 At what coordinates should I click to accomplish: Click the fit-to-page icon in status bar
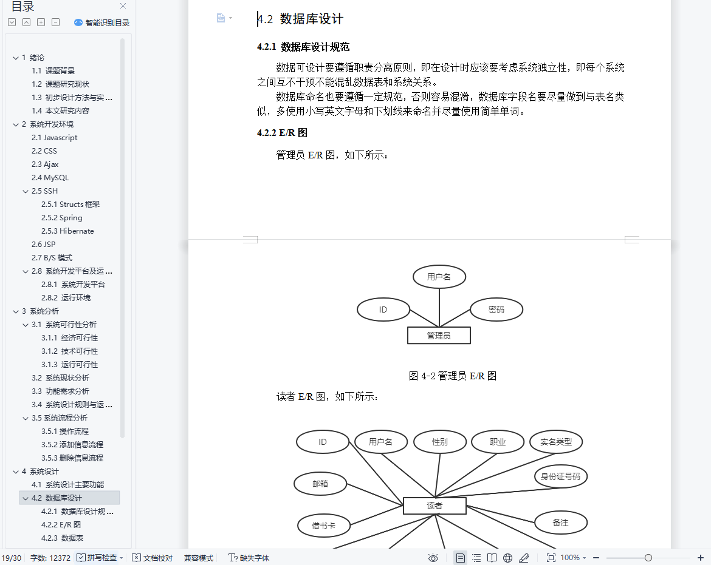[x=551, y=558]
